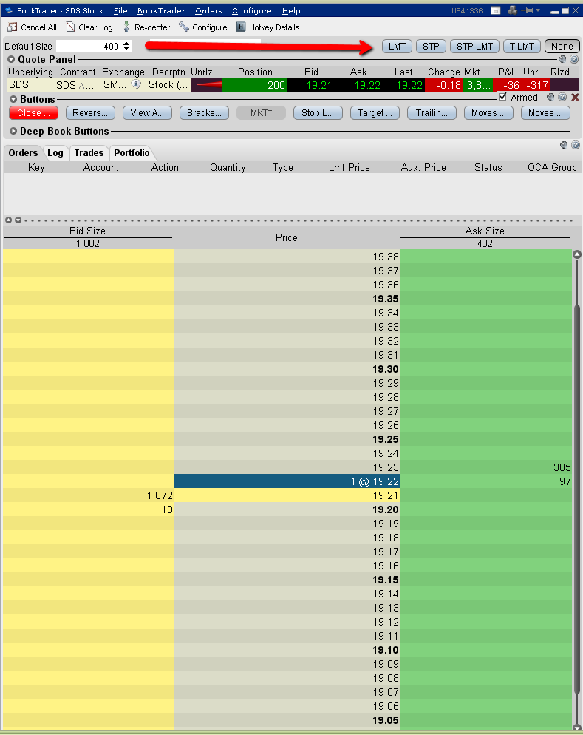Click the Target ... button

[375, 113]
